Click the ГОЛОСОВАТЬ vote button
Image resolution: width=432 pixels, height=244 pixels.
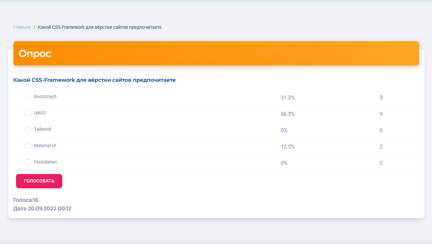[x=39, y=181]
